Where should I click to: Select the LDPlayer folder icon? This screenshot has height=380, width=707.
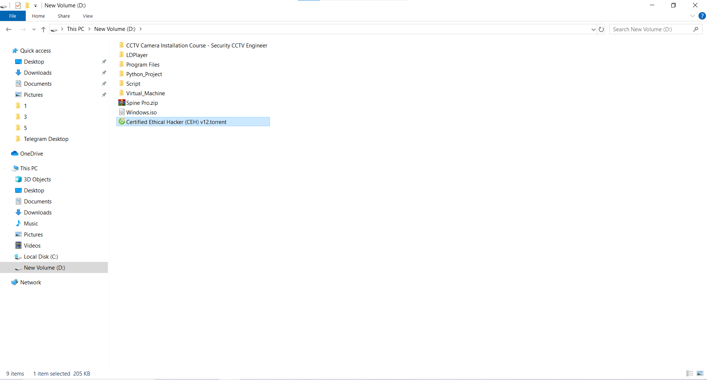(122, 55)
